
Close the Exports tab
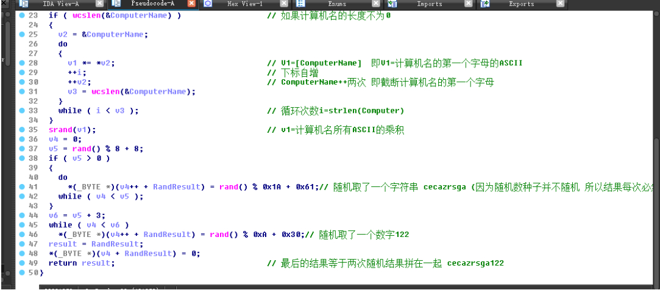pyautogui.click(x=560, y=4)
